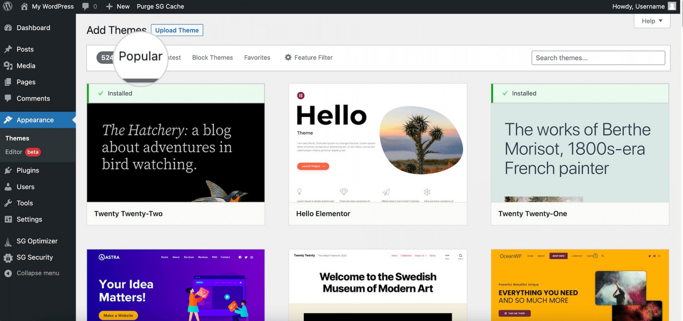Open SG Optimizer menu item
Image resolution: width=683 pixels, height=321 pixels.
coord(38,241)
